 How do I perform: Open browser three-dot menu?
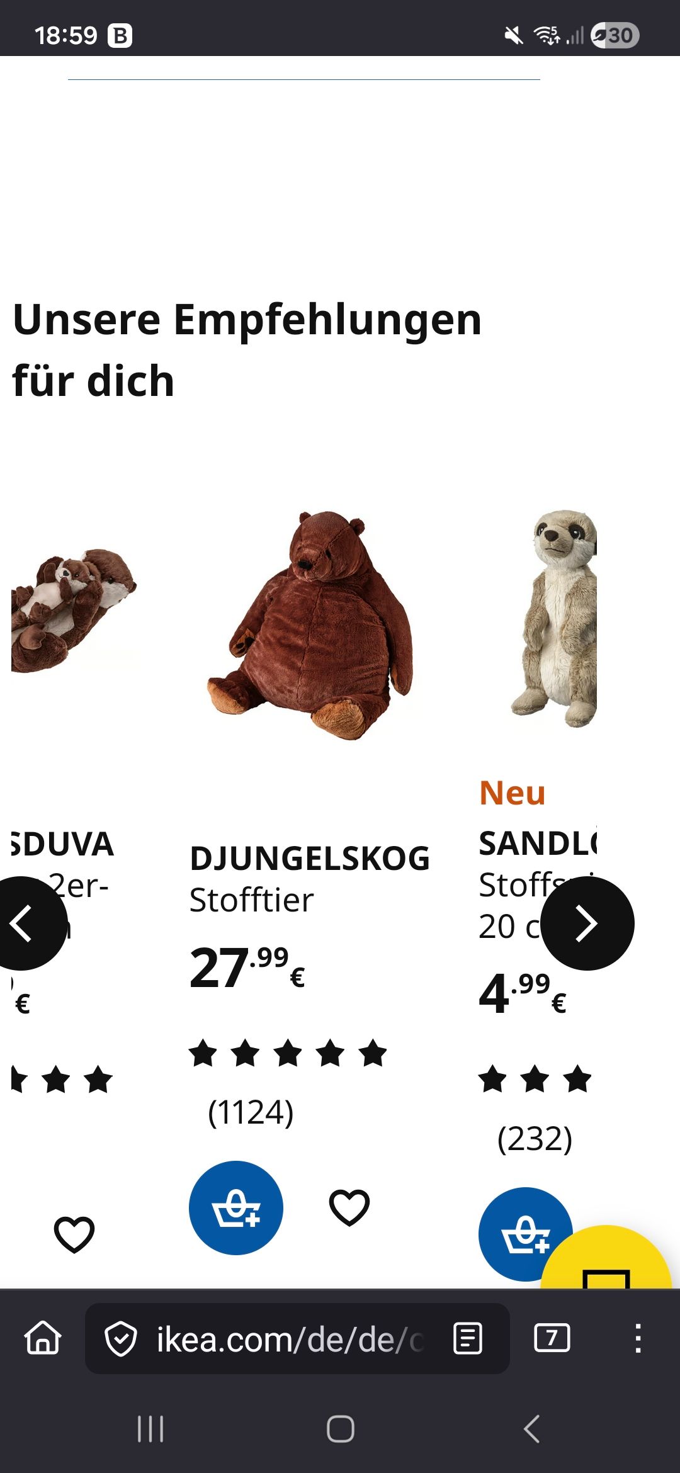click(x=638, y=1338)
